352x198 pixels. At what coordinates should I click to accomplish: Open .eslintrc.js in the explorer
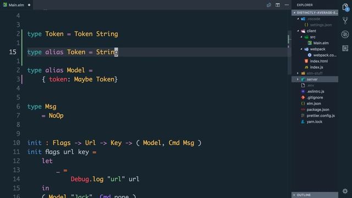tap(315, 92)
